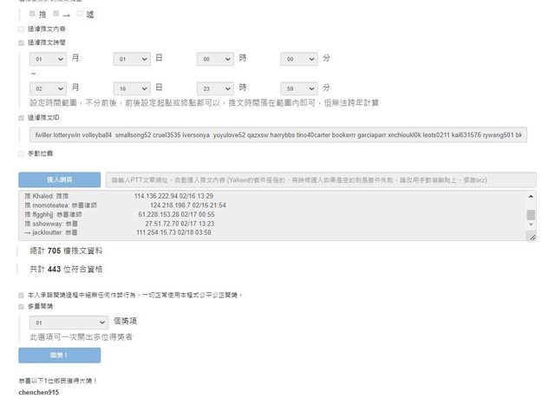The width and height of the screenshot is (555, 398).
Task: Toggle the 過濾推文ID checkbox
Action: click(21, 118)
